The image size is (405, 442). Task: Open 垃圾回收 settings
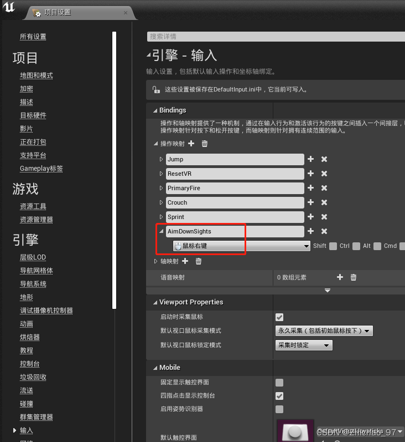[33, 377]
